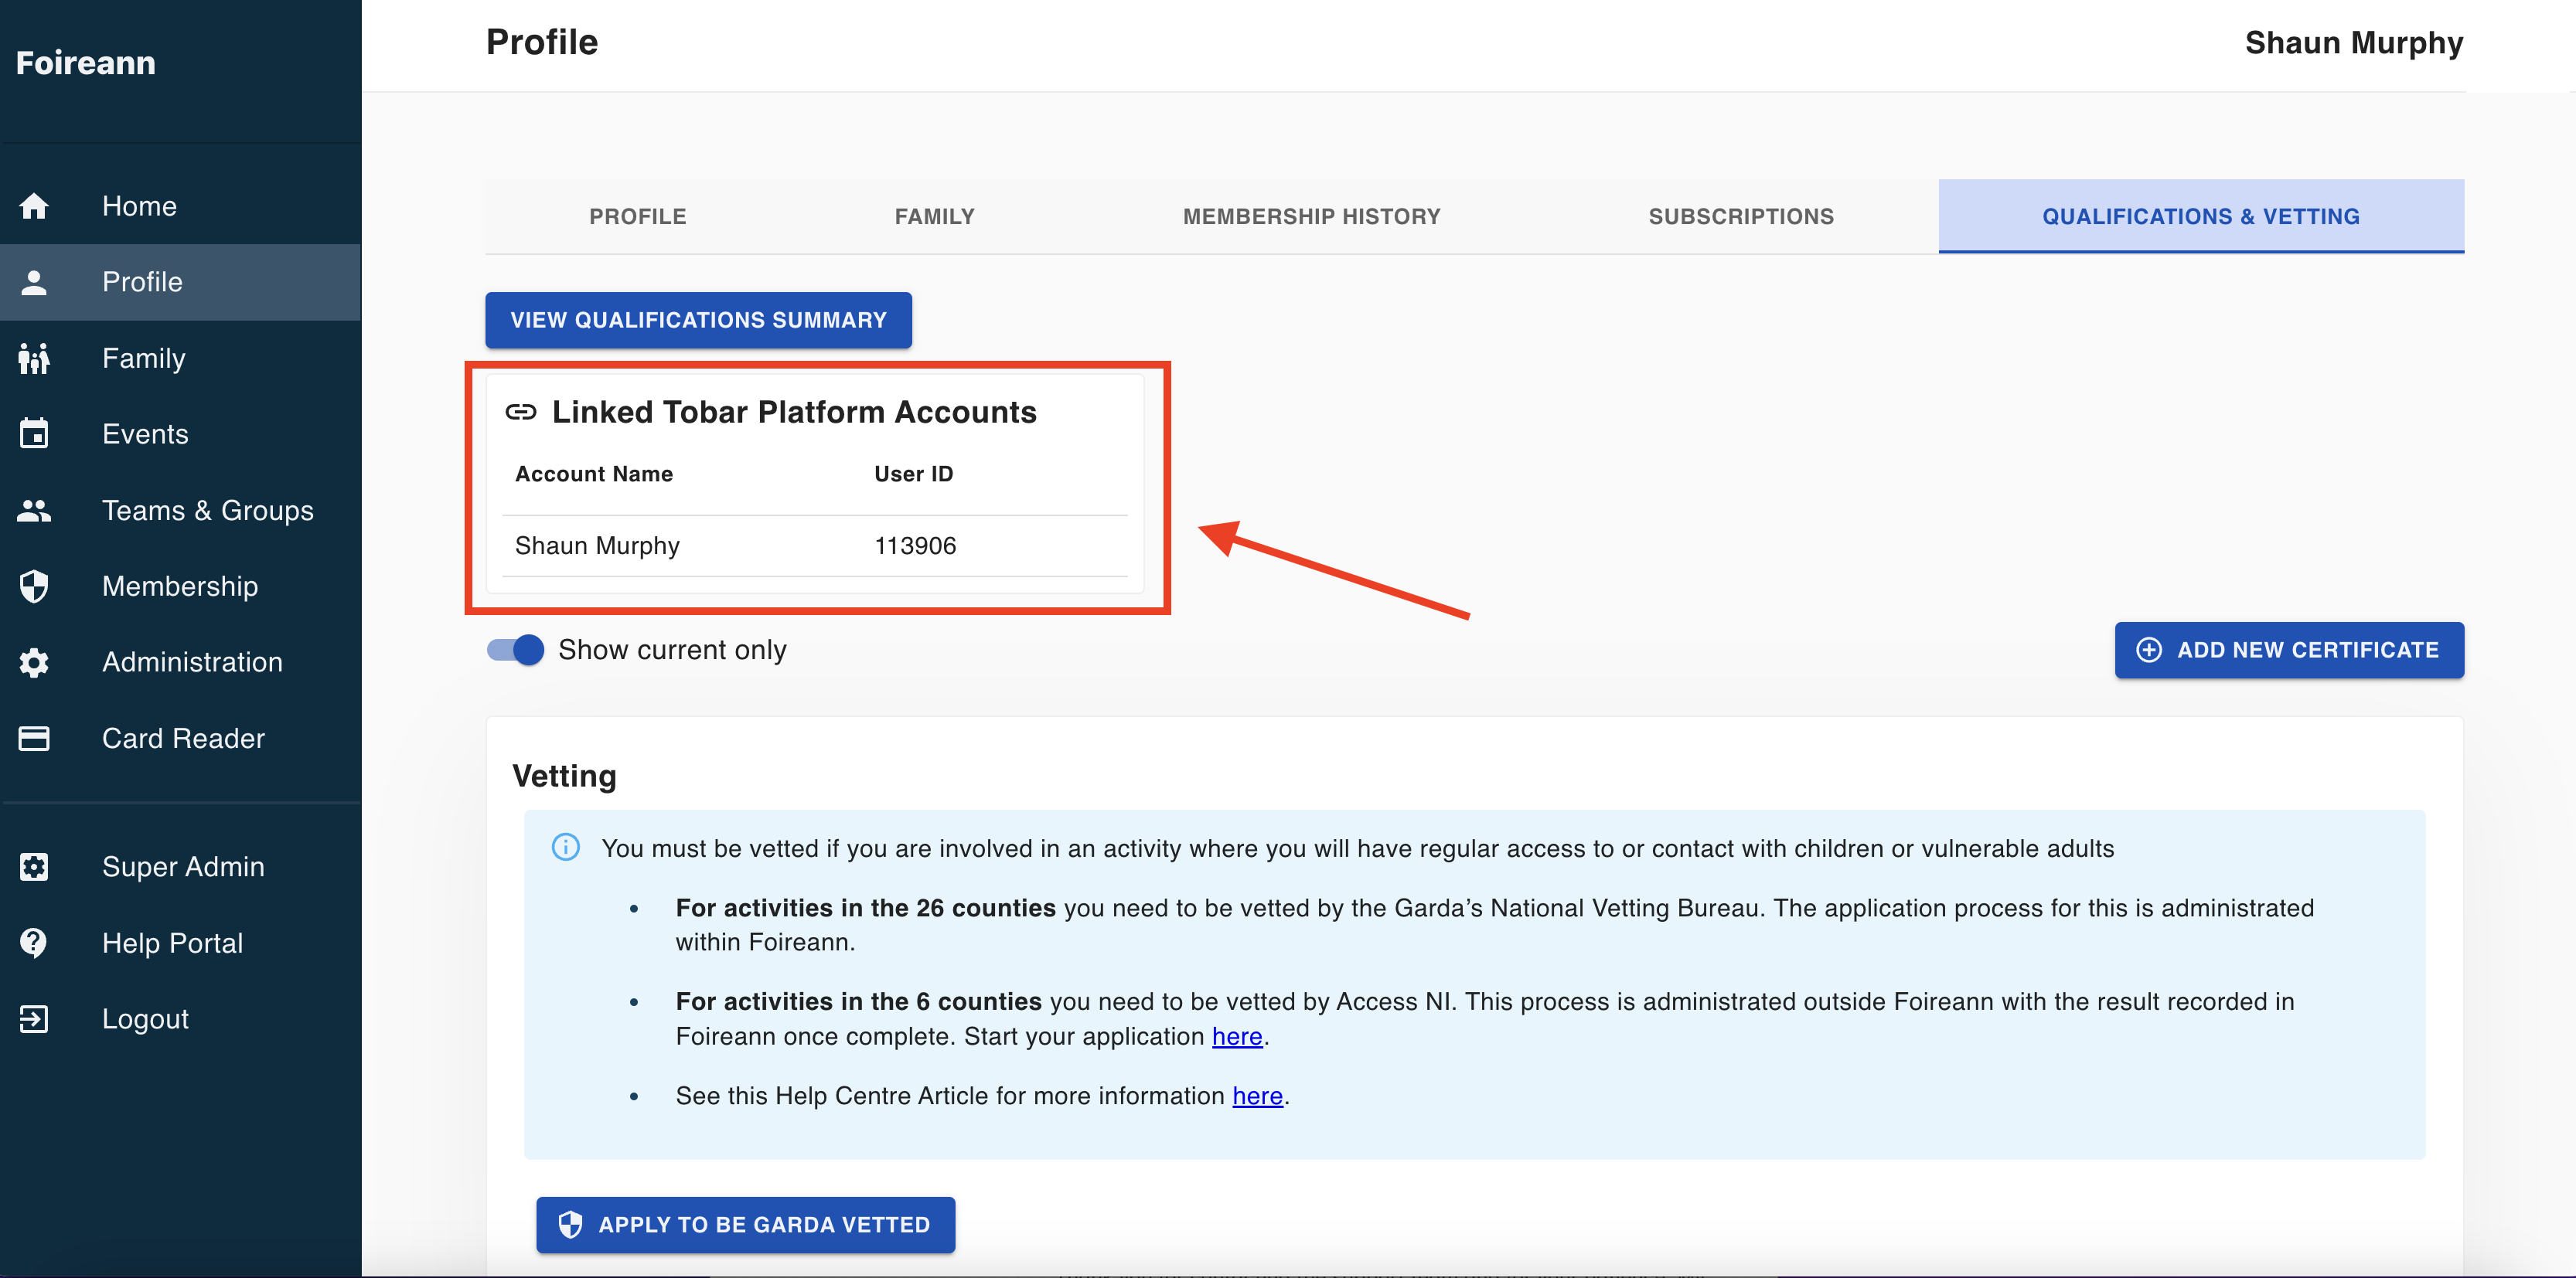Image resolution: width=2576 pixels, height=1278 pixels.
Task: Click the Membership shield icon
Action: click(x=34, y=586)
